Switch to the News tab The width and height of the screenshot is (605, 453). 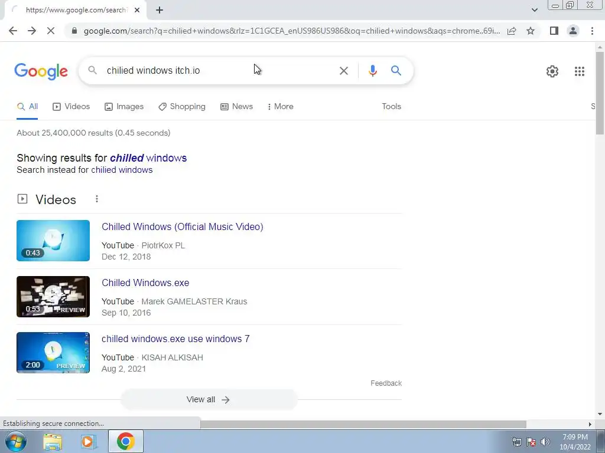(236, 107)
